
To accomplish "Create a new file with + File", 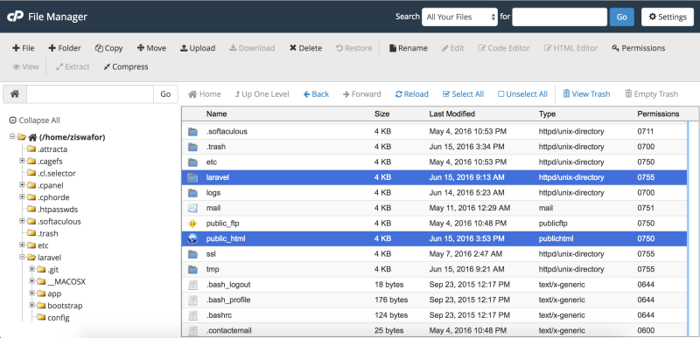I will (x=24, y=48).
